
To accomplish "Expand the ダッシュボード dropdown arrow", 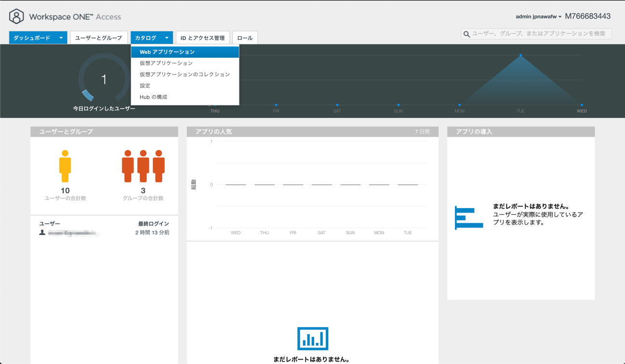I will pos(61,38).
